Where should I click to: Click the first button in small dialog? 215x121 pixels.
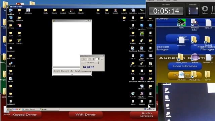[84, 59]
